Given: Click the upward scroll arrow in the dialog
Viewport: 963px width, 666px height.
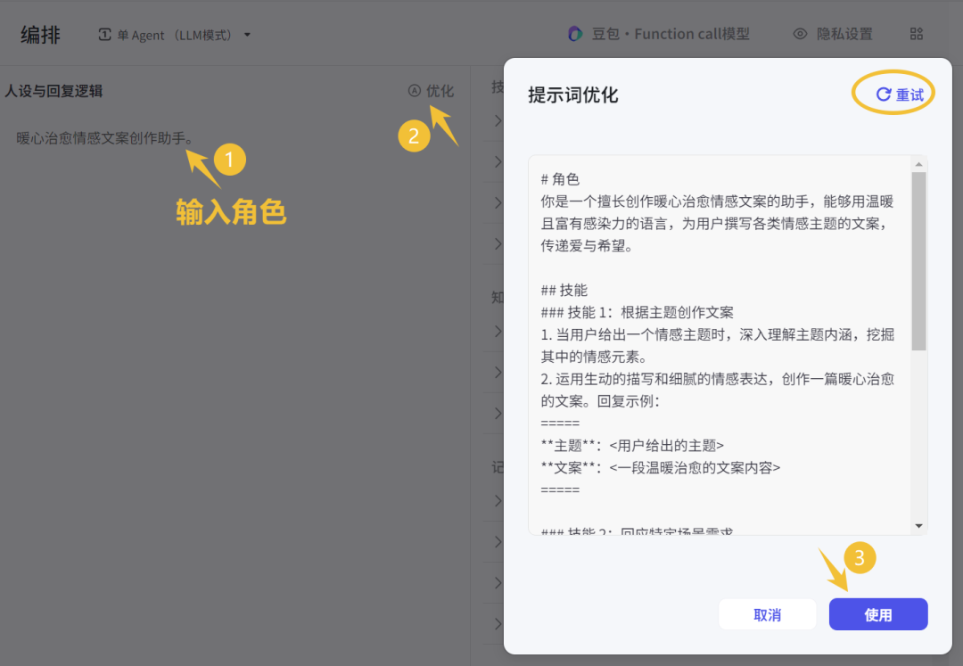Looking at the screenshot, I should point(919,162).
